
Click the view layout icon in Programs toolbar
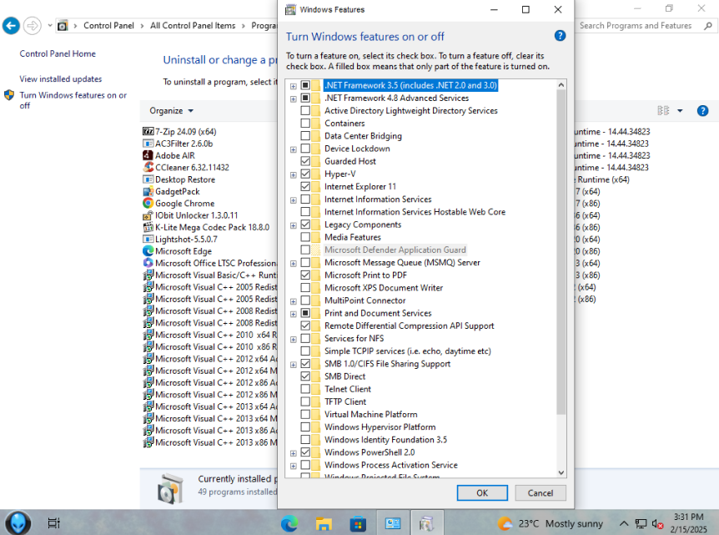click(663, 110)
